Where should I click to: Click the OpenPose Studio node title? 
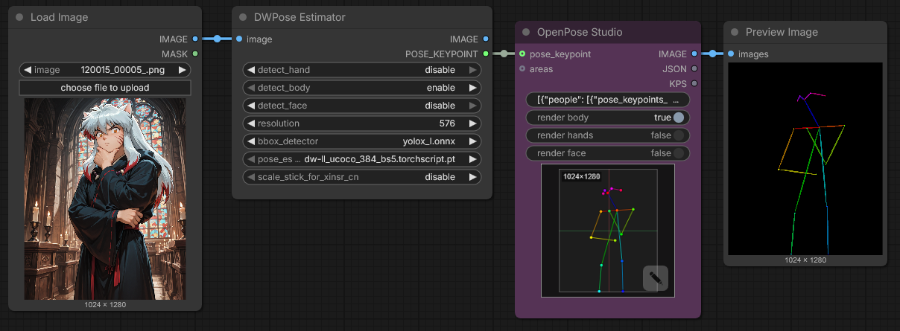[580, 32]
